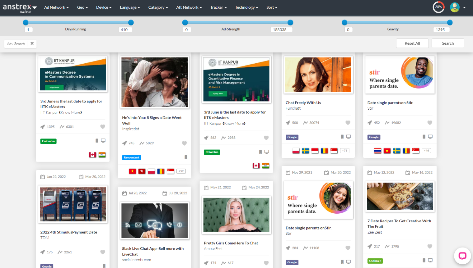Screen dimensions: 473x268
Task: Click desktop icon on Communication Systems ad
Action: 103,141
